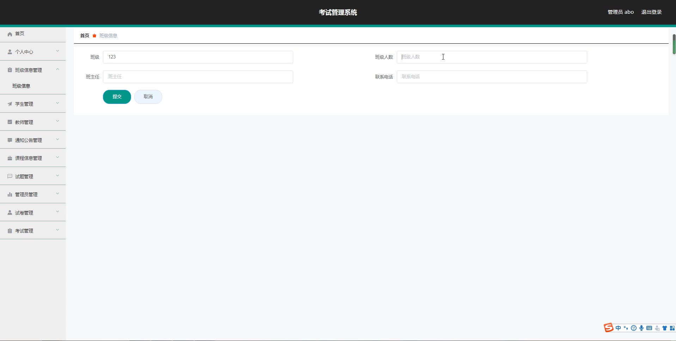Click the 联系电话 field label
The height and width of the screenshot is (341, 676).
point(384,77)
